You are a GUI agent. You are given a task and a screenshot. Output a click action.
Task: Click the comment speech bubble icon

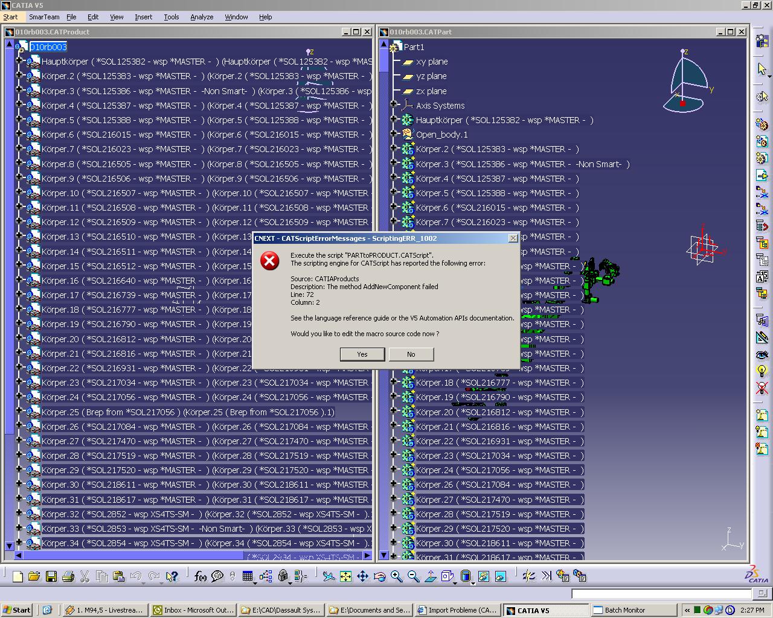coord(217,576)
